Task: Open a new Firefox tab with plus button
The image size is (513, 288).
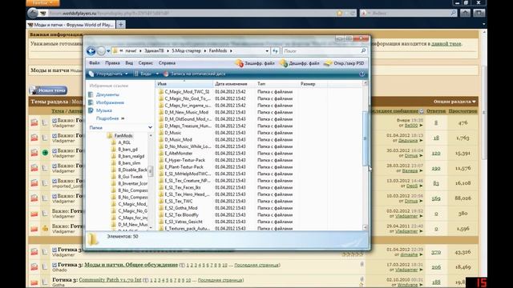Action: pyautogui.click(x=121, y=25)
